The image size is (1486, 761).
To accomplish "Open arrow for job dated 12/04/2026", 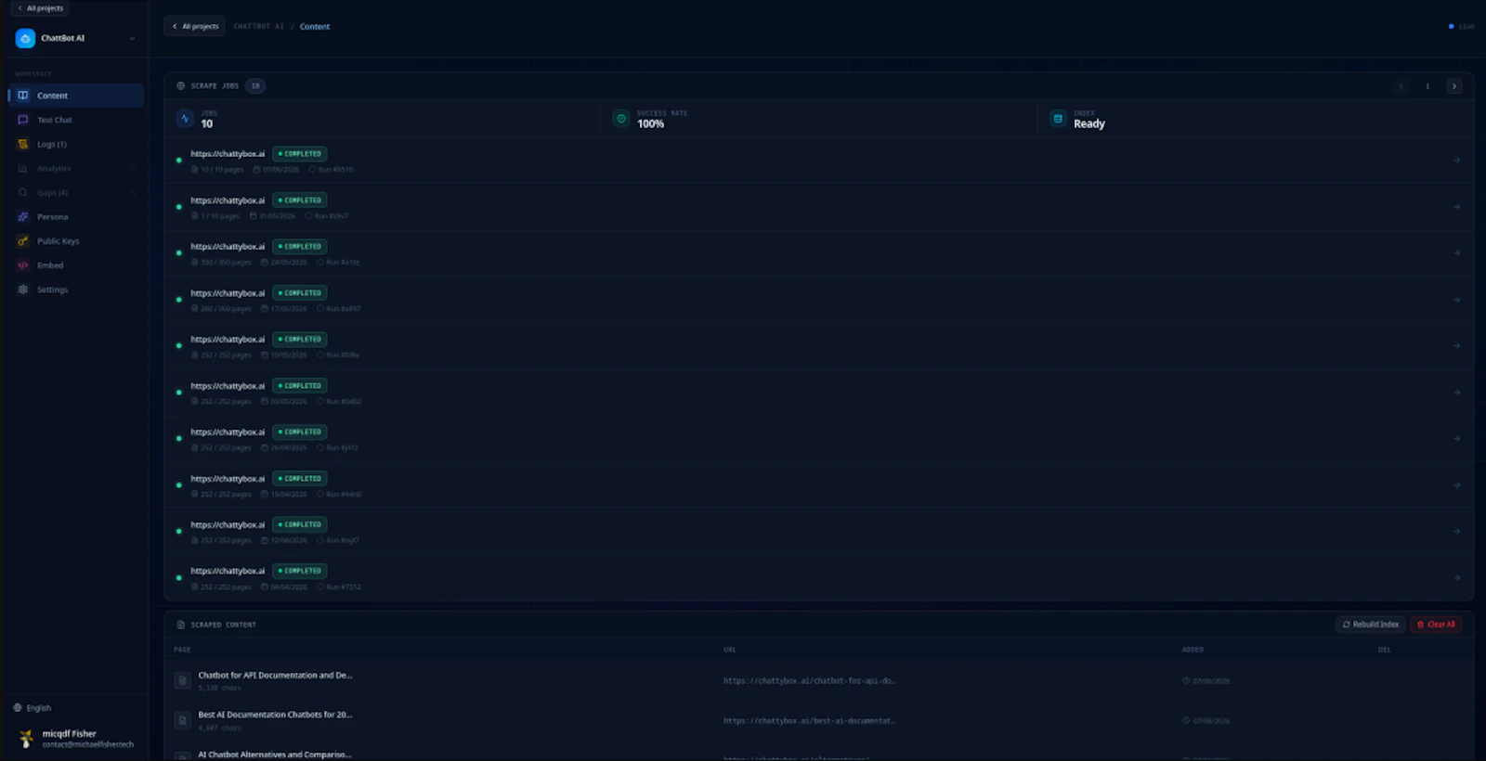I will pos(1456,532).
